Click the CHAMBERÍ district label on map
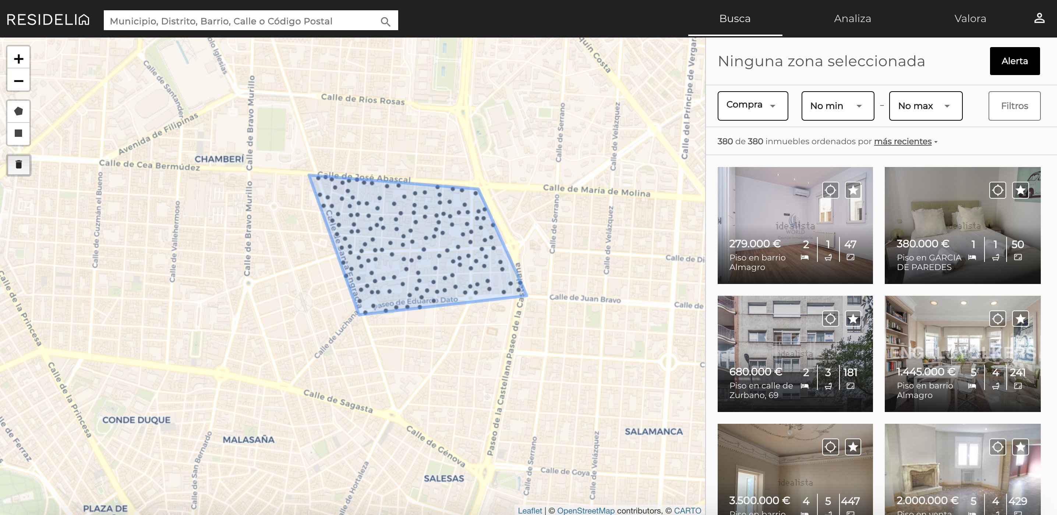 point(219,159)
